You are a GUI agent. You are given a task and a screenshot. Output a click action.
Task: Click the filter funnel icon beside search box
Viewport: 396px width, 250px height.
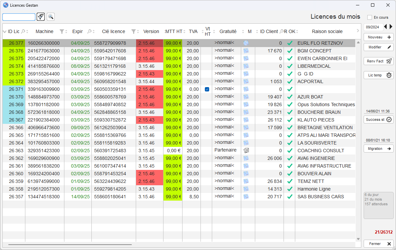(41, 17)
